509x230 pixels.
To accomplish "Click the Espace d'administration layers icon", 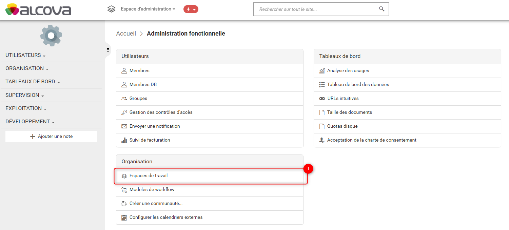I will 111,9.
